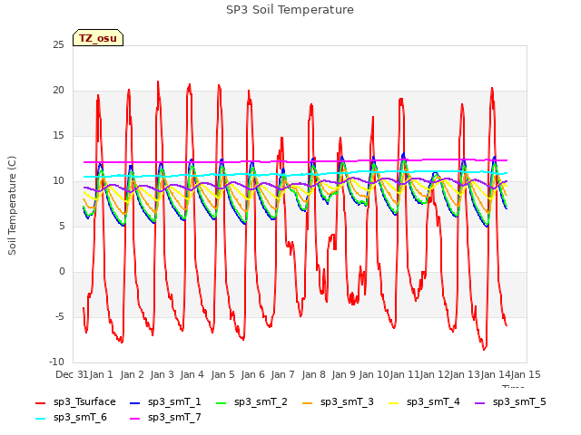This screenshot has height=435, width=581.
Task: Click the Jan 4 x-axis tick label
Action: 192,374
